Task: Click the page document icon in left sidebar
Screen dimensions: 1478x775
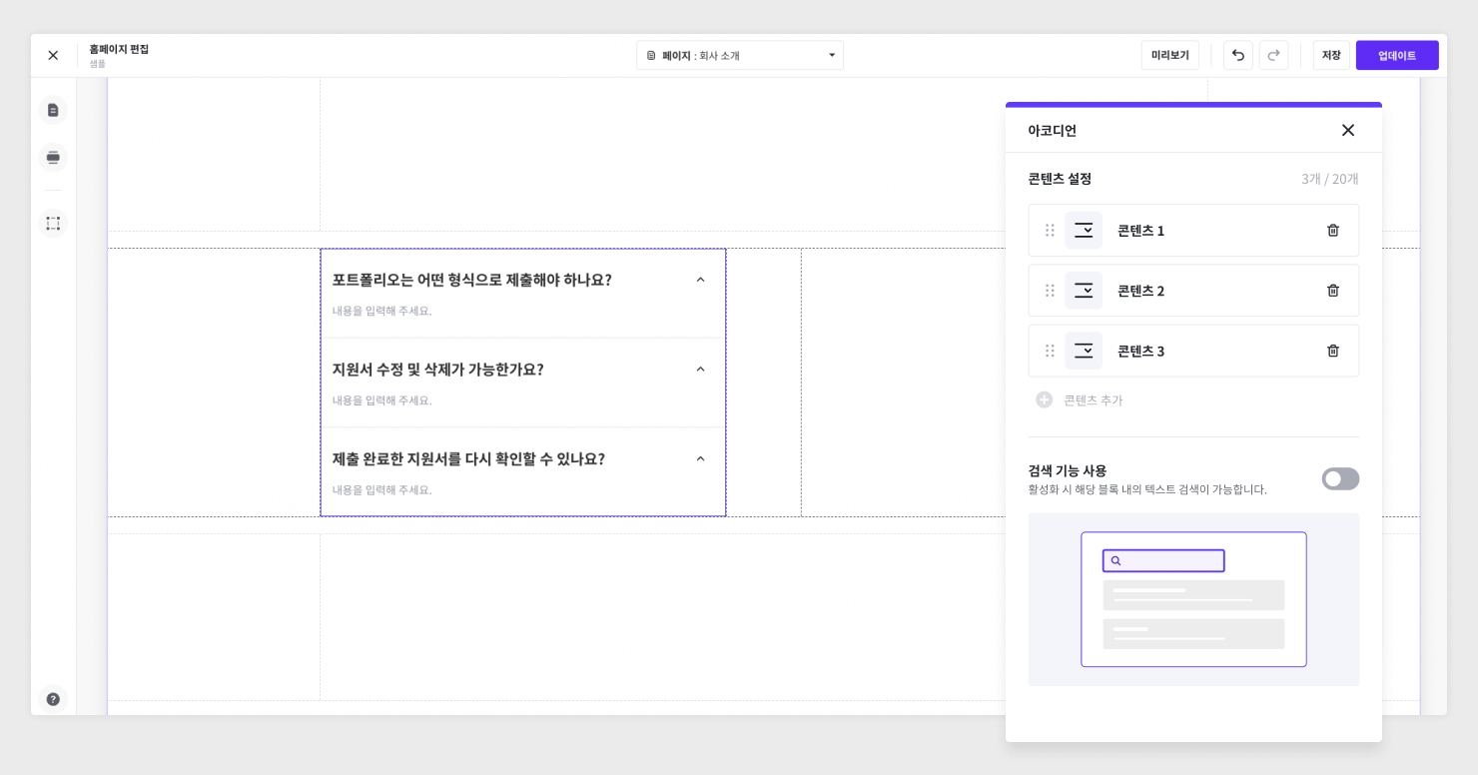Action: pos(53,110)
